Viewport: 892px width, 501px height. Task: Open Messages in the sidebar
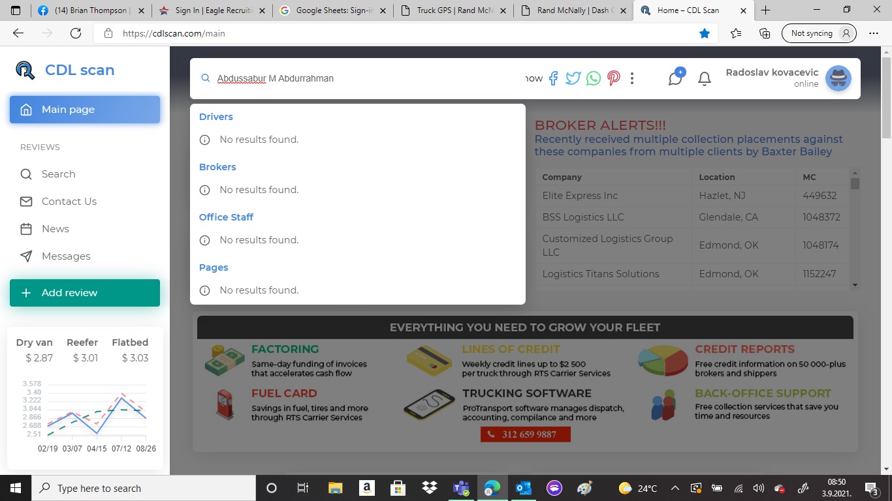coord(65,256)
